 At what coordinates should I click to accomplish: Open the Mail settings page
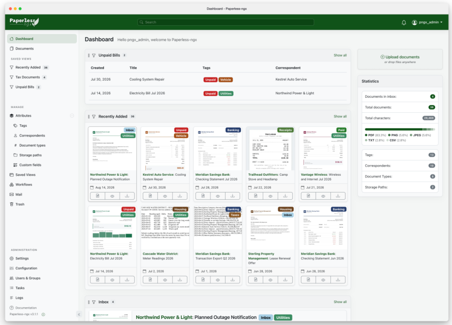pos(19,194)
